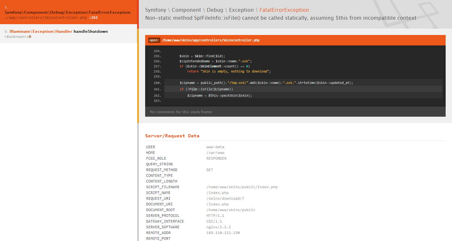452x241 pixels.
Task: Click the REQUEST_URI value "/skins/download/7"
Action: (x=225, y=198)
